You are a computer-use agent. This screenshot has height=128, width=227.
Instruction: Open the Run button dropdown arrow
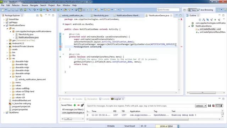coord(44,10)
